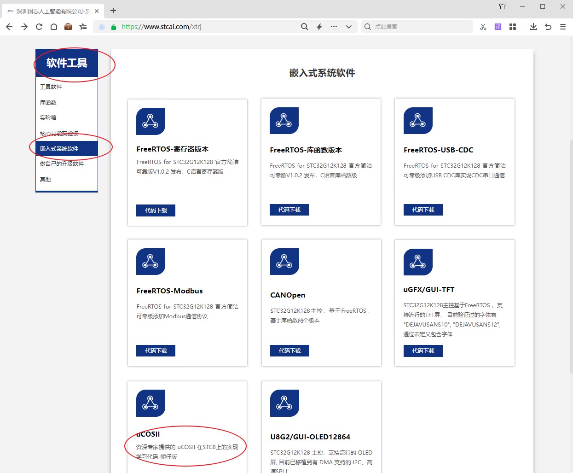
Task: Select the 深圳国芯人工智能有限公司 browser tab
Action: pyautogui.click(x=52, y=11)
